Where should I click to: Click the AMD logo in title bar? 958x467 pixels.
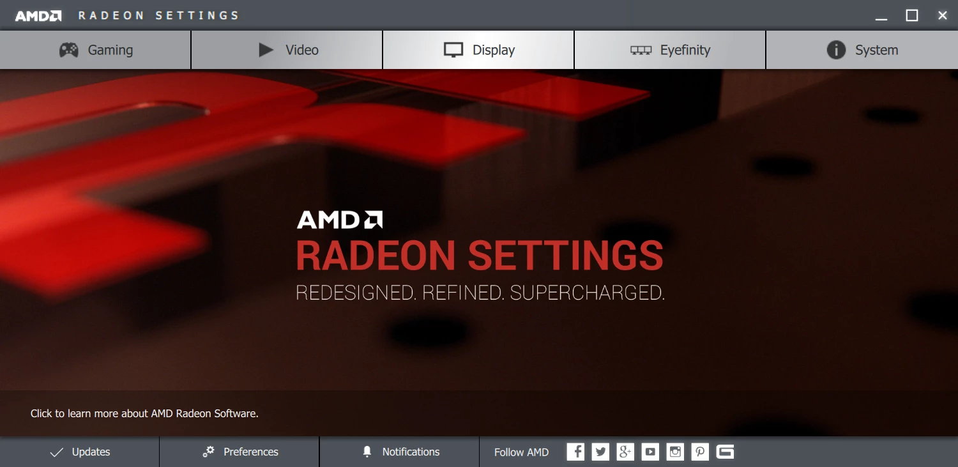tap(38, 15)
